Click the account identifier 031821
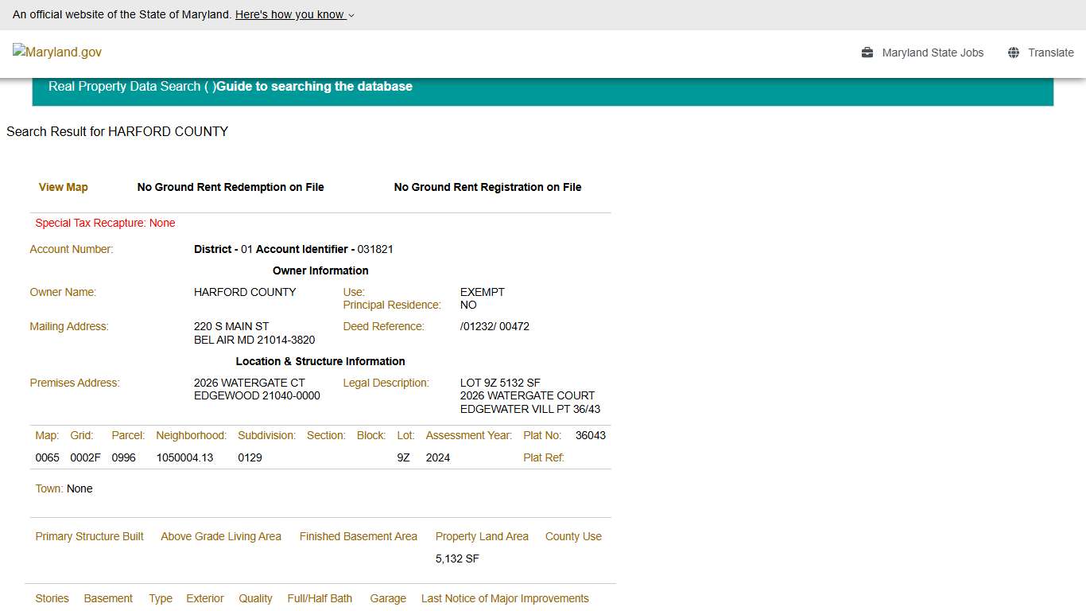Screen dimensions: 1086x611 click(375, 249)
